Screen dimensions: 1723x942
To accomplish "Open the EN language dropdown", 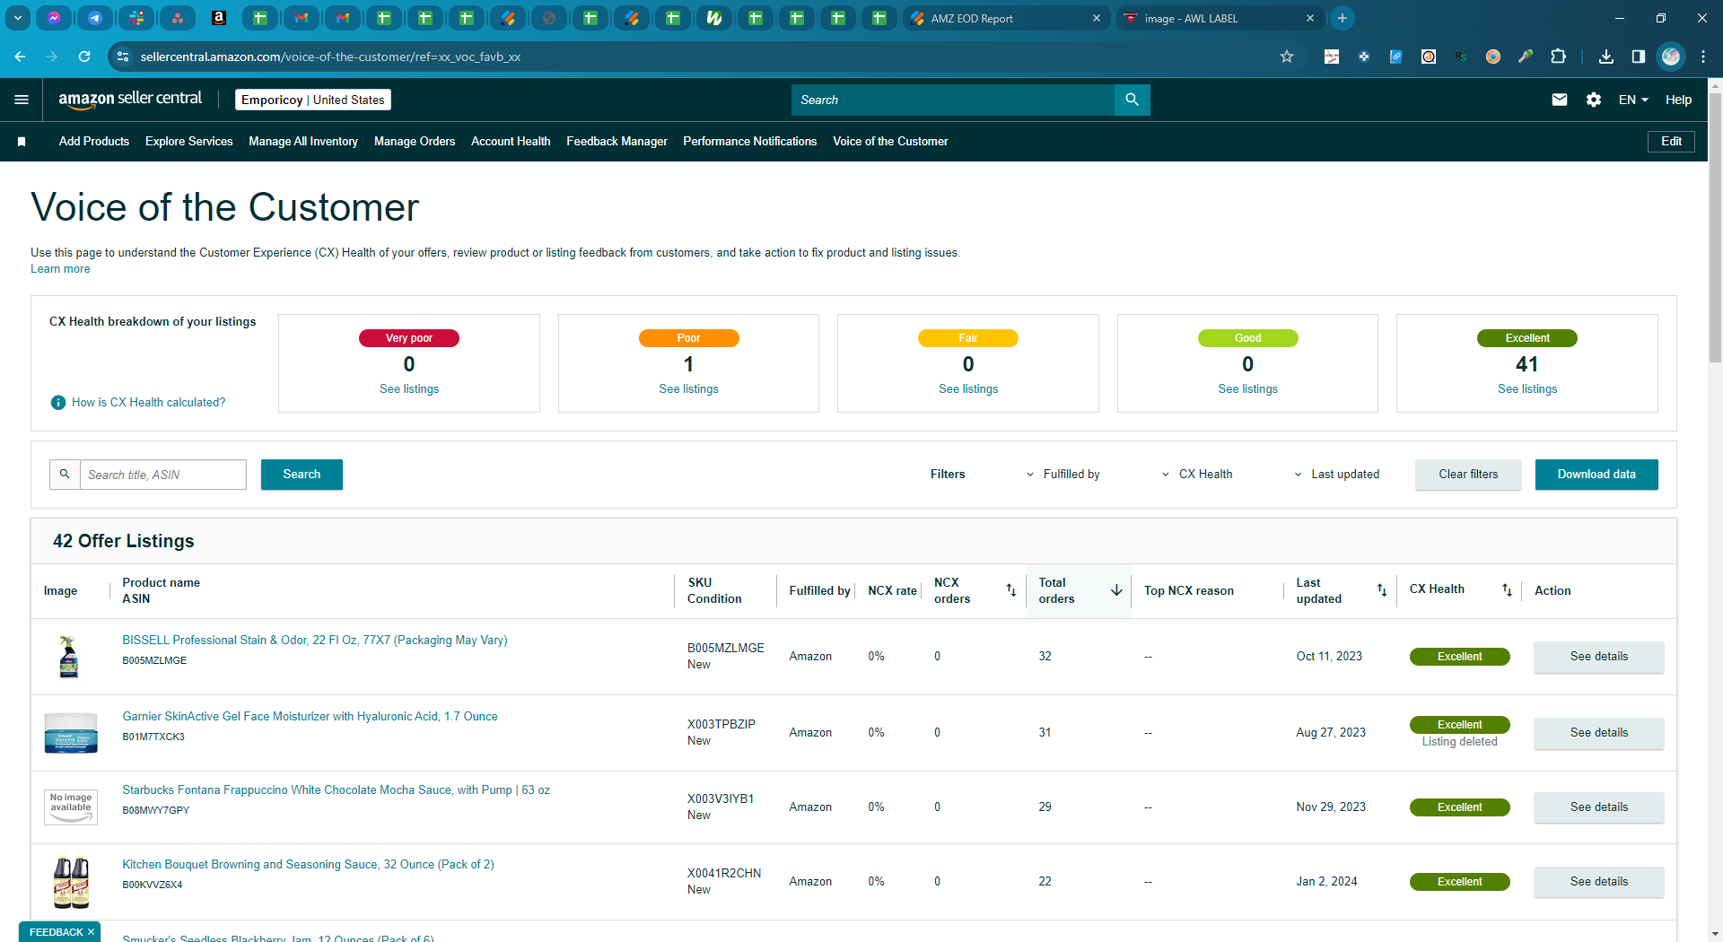I will [1633, 100].
